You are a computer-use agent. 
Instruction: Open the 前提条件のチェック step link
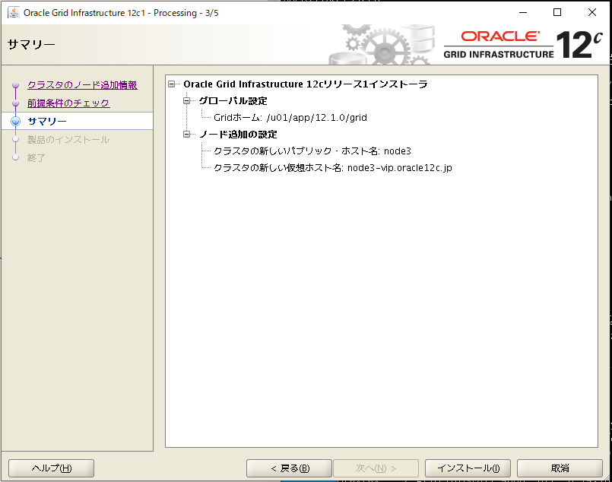click(68, 103)
